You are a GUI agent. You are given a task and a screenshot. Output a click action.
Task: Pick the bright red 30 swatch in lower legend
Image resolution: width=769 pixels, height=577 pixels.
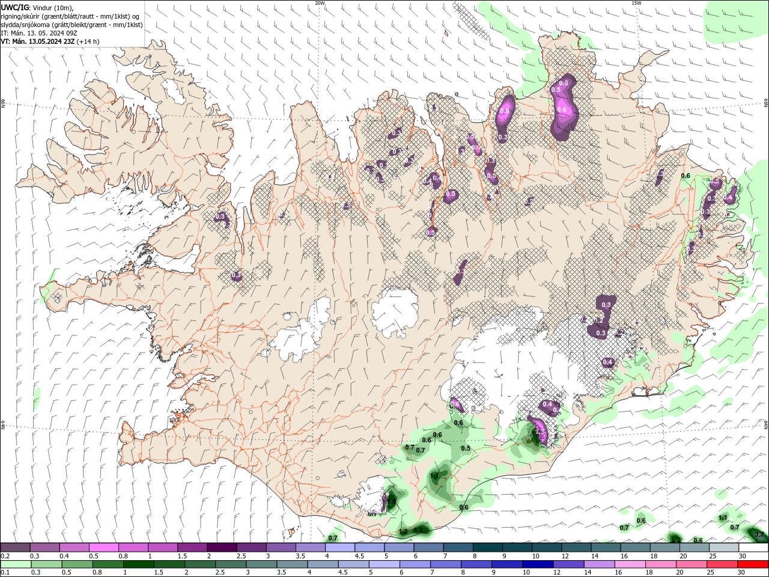752,564
